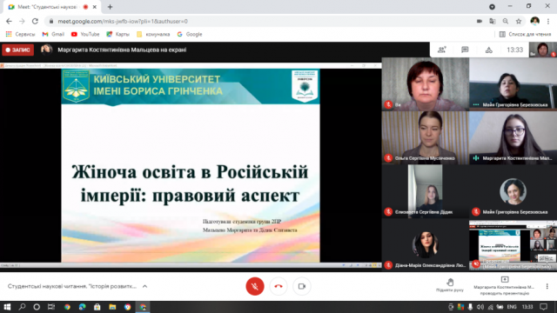The width and height of the screenshot is (557, 313).
Task: Toggle the camera on or off
Action: pyautogui.click(x=302, y=286)
